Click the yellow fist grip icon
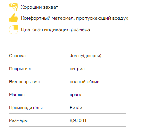 pos(14,7)
